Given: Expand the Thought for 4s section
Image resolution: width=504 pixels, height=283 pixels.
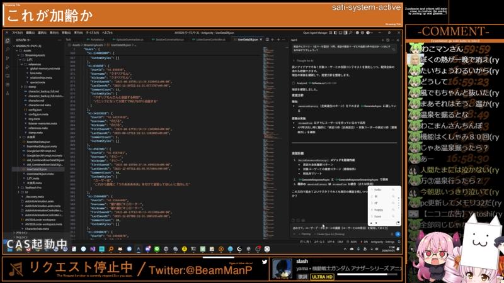Looking at the screenshot, I should coord(304,60).
